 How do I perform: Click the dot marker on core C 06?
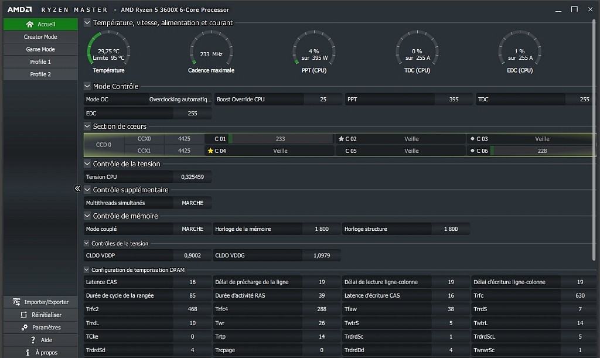pos(472,151)
